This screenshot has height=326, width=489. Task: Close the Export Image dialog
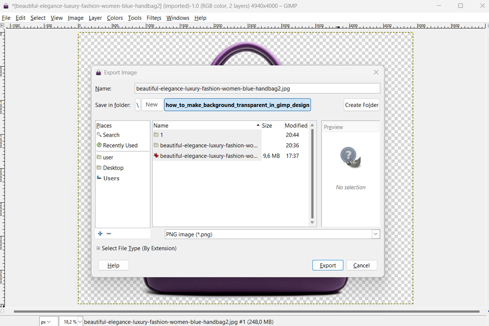[x=376, y=72]
